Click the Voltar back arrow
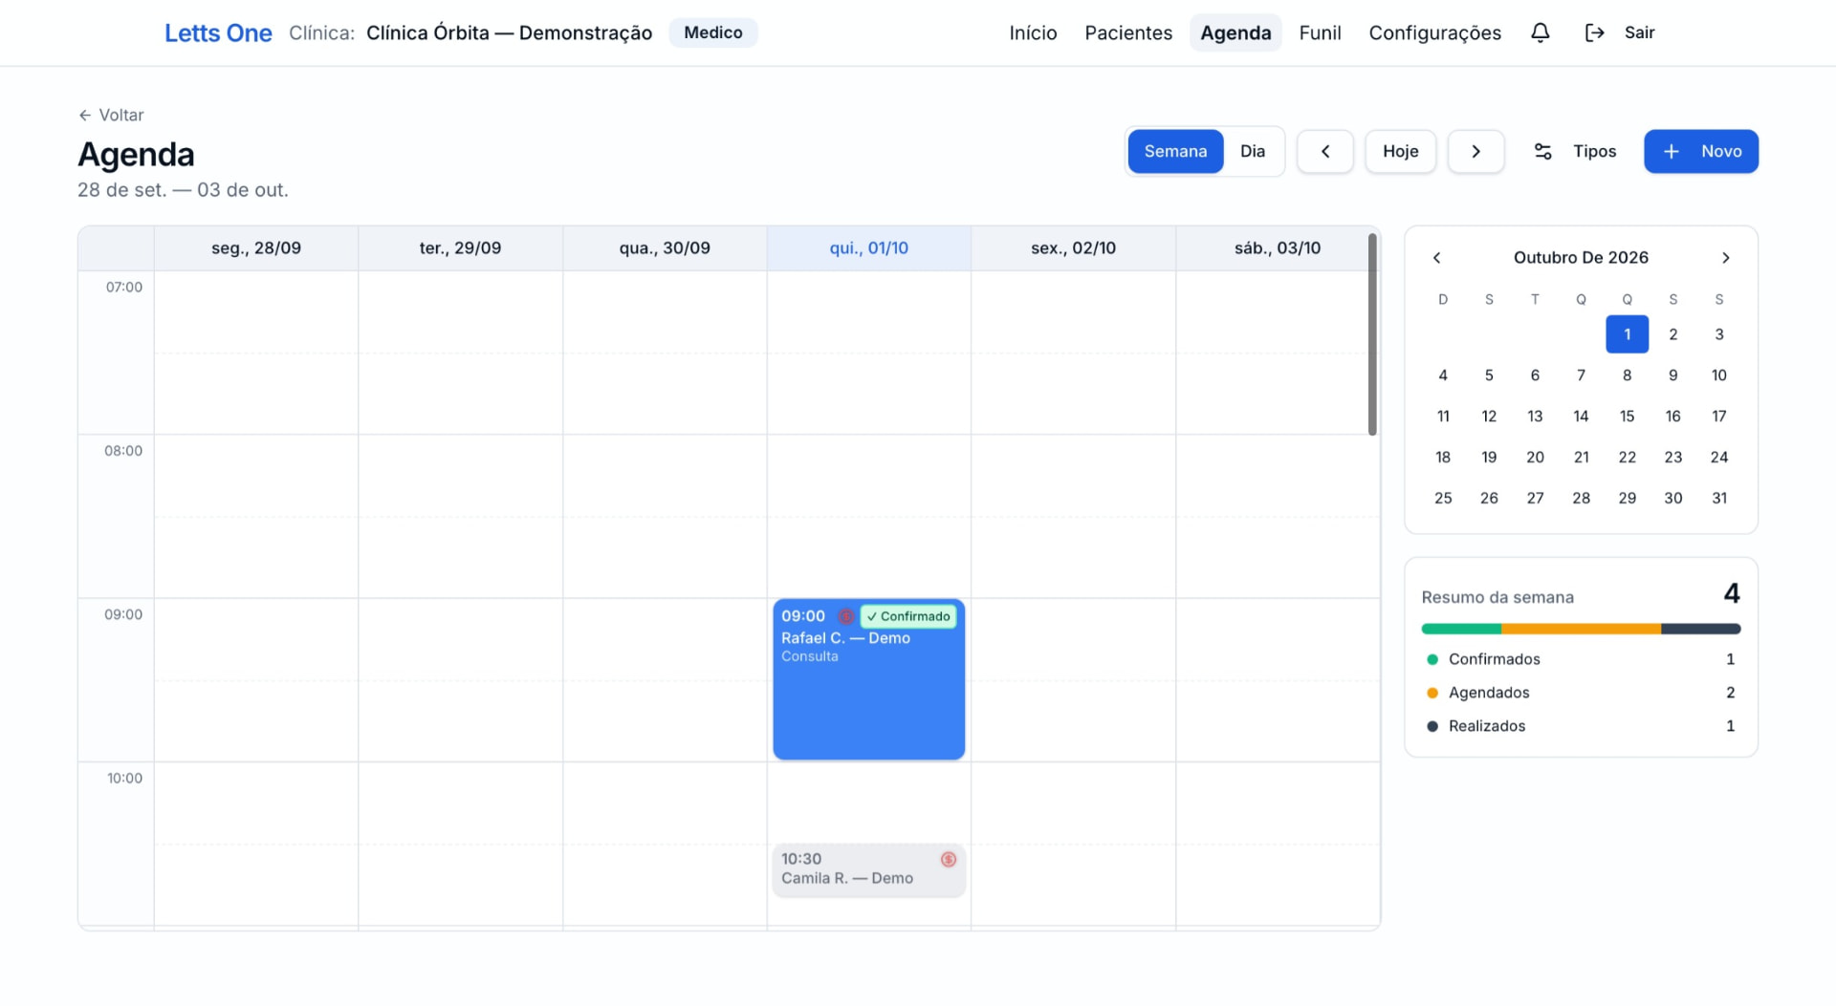The height and width of the screenshot is (1006, 1836). click(x=85, y=115)
